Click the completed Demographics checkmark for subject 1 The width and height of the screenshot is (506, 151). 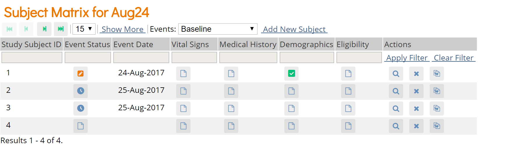291,74
